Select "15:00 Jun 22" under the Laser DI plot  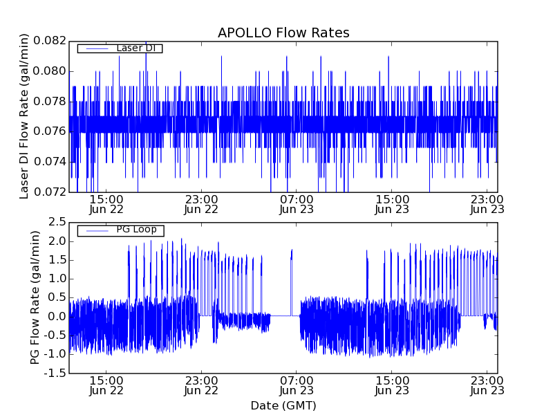pyautogui.click(x=106, y=204)
